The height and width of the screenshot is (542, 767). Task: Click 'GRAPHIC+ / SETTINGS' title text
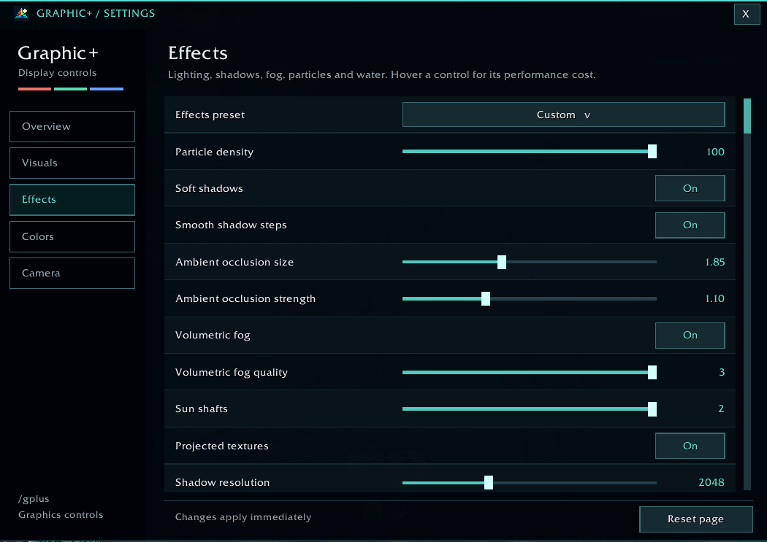pos(96,13)
